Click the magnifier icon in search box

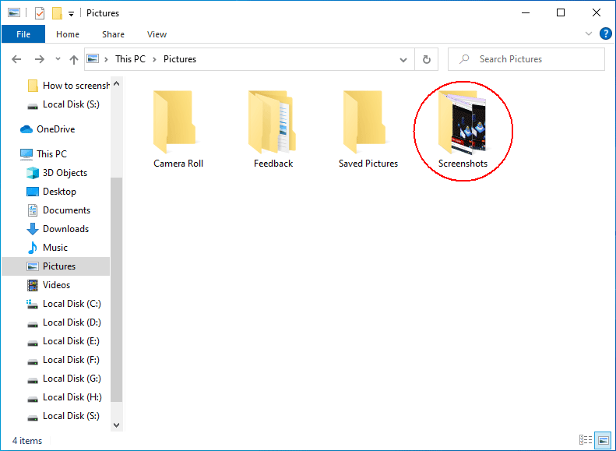tap(464, 59)
